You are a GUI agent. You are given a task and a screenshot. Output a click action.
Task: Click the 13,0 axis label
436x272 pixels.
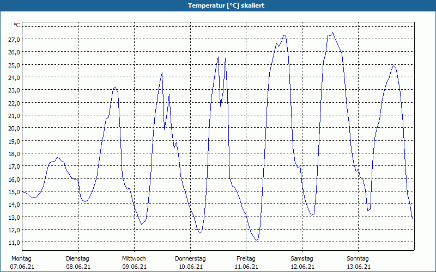[14, 217]
